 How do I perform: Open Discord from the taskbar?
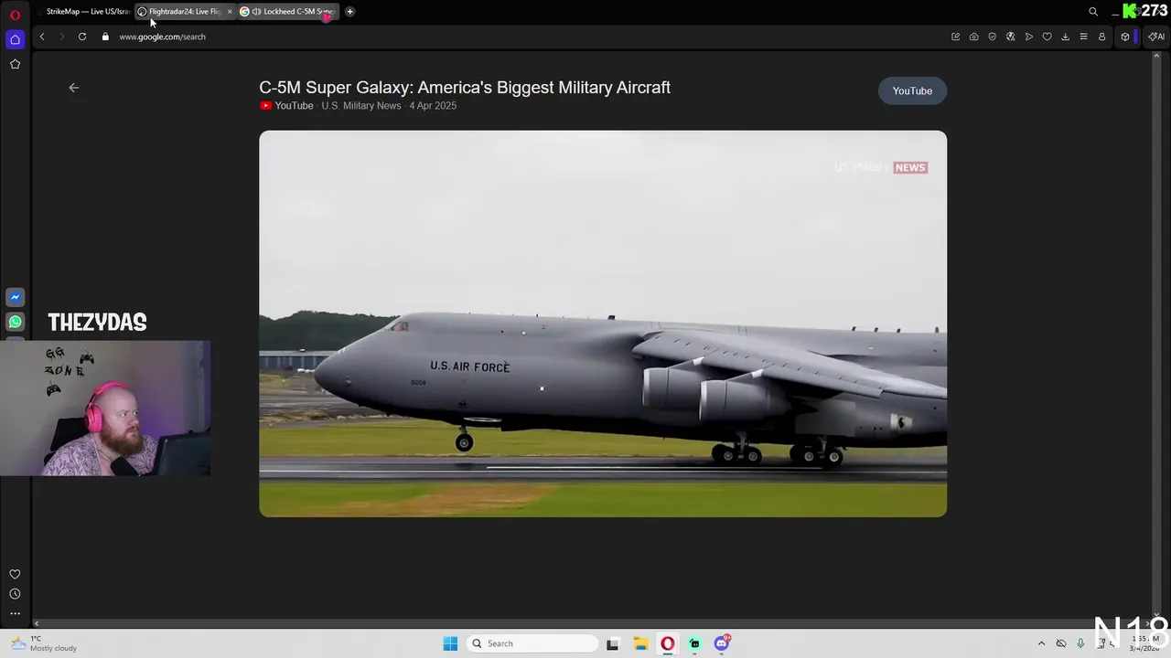click(722, 643)
